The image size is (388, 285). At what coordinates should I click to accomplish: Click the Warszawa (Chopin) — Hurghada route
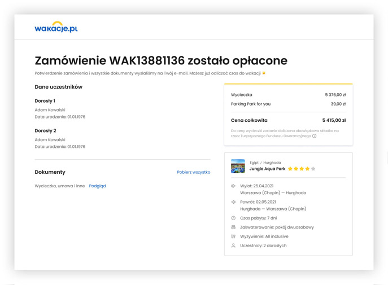pos(273,193)
